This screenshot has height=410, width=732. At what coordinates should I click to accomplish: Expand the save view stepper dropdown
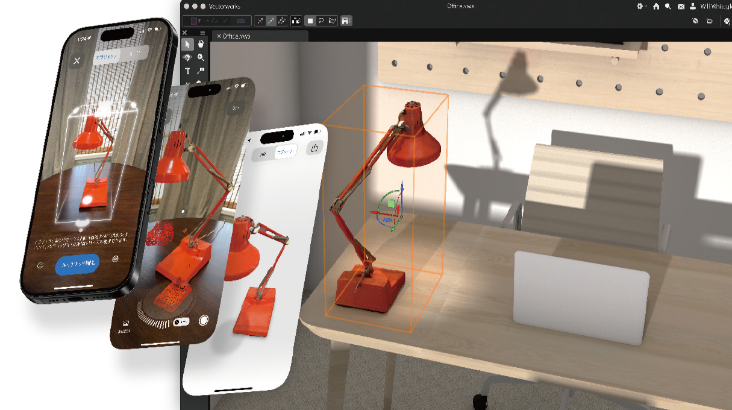tap(346, 20)
